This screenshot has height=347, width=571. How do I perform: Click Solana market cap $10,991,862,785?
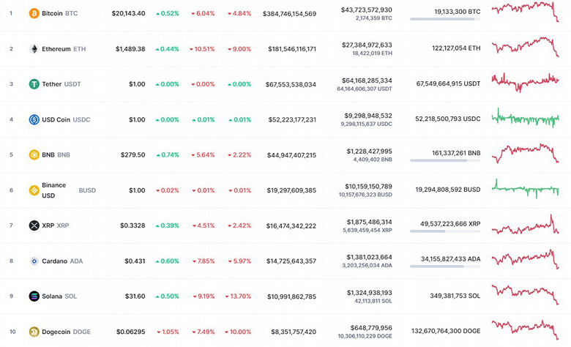(x=290, y=296)
